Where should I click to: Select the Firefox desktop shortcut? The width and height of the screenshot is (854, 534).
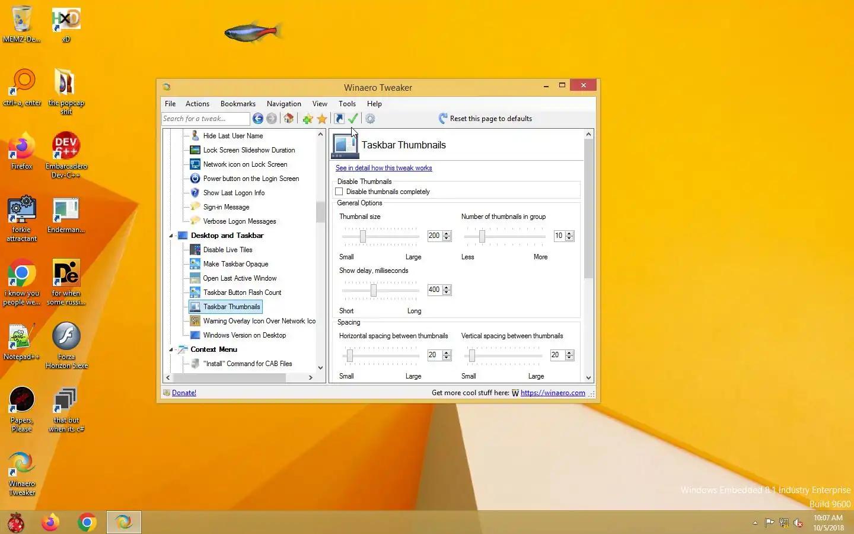22,151
